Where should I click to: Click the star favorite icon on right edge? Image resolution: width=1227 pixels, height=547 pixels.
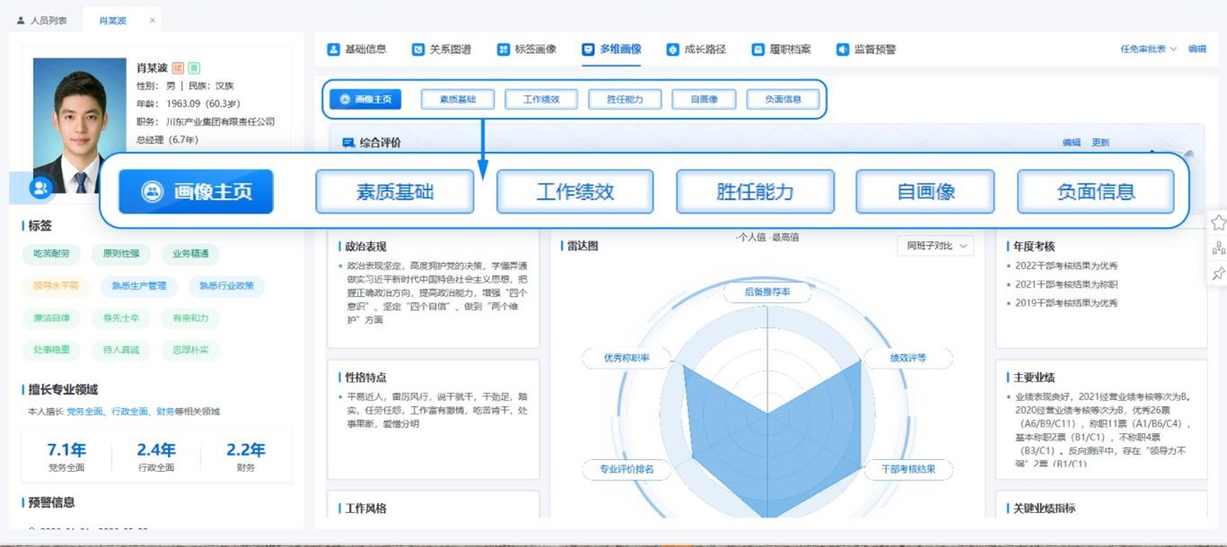click(x=1218, y=222)
